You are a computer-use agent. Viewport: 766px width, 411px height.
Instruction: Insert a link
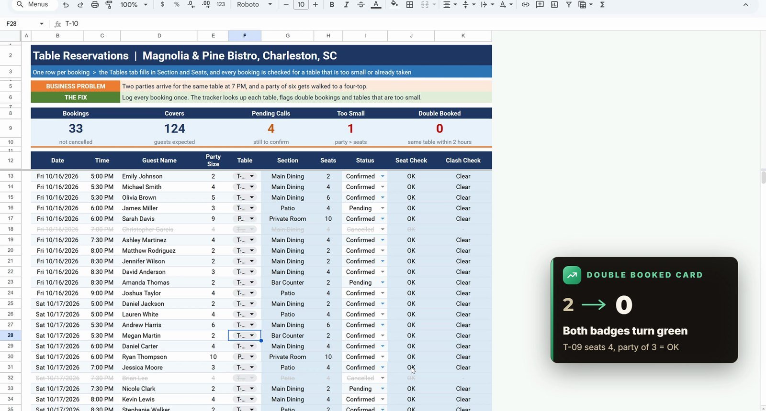pyautogui.click(x=525, y=4)
